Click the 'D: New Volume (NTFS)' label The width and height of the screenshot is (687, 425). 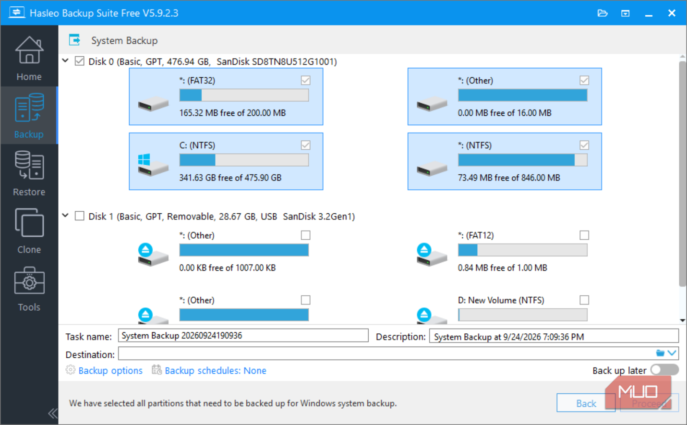(x=501, y=300)
